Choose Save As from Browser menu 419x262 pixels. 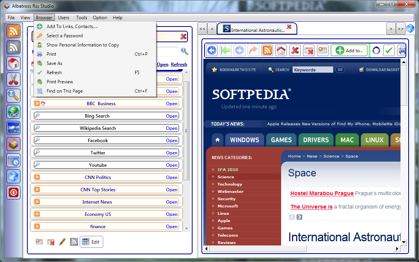(x=95, y=63)
